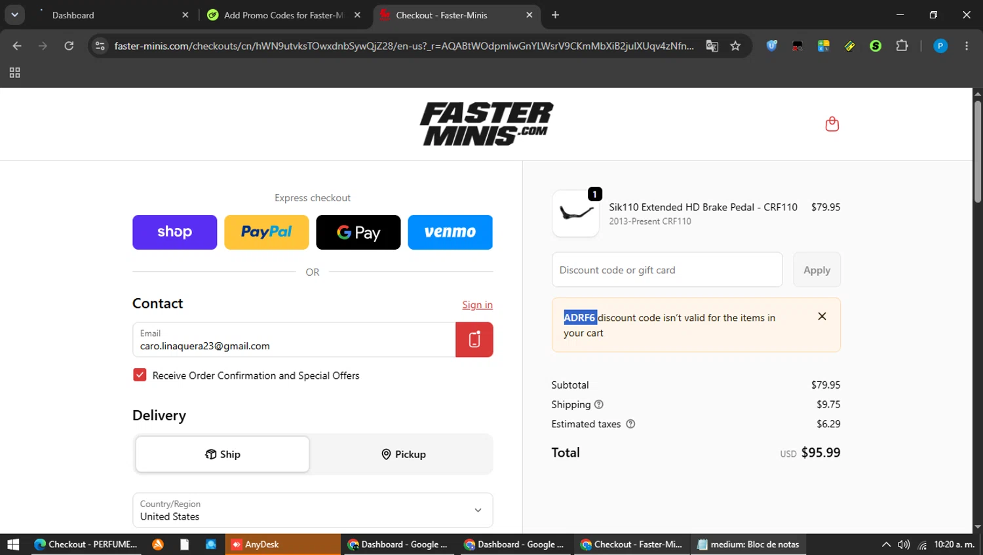Open AnyDesk from the taskbar
Viewport: 983px width, 555px height.
click(283, 544)
